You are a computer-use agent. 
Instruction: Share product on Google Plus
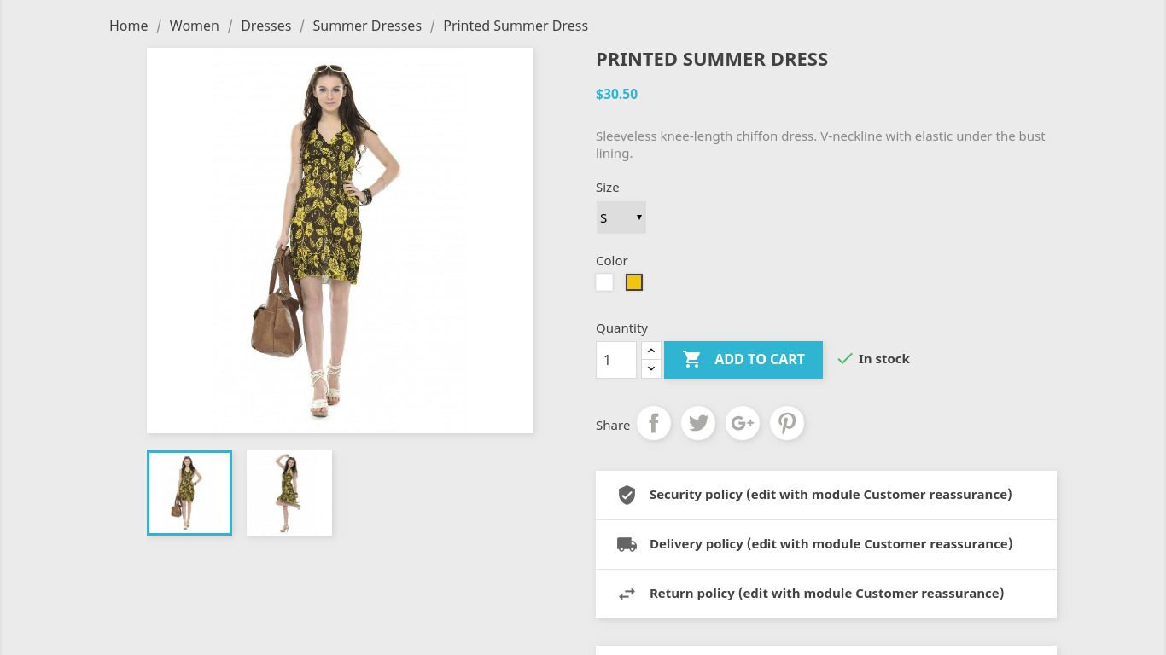pos(743,423)
